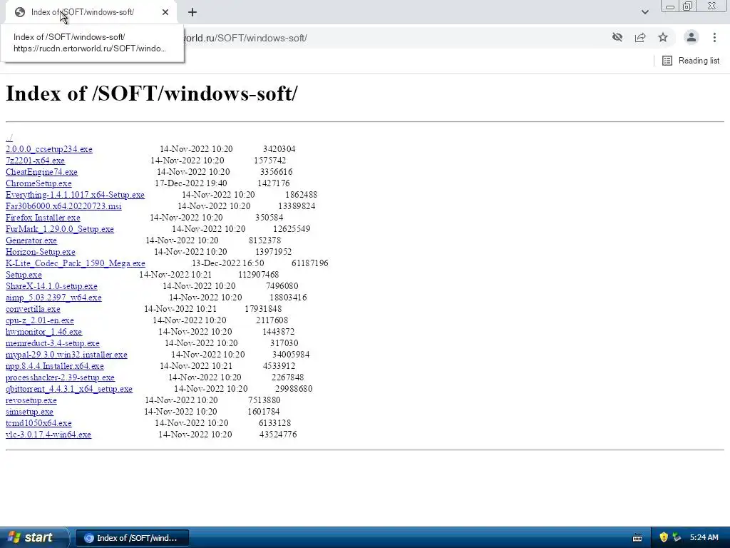Download npp.8.4.4.Installer.x64.exe
This screenshot has height=548, width=730.
(54, 366)
